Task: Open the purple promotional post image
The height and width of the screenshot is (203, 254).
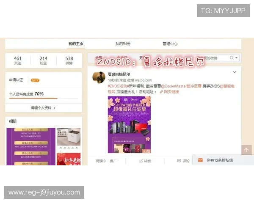Action: point(129,124)
